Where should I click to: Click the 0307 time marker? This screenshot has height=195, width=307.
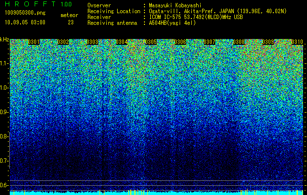pos(209,42)
